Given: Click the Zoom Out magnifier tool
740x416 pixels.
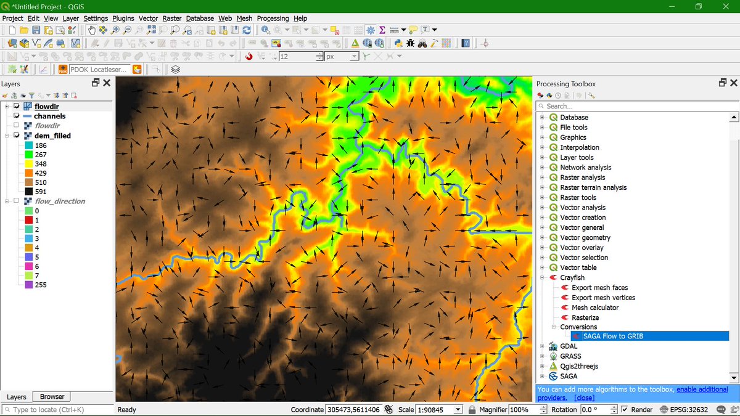Looking at the screenshot, I should [128, 30].
